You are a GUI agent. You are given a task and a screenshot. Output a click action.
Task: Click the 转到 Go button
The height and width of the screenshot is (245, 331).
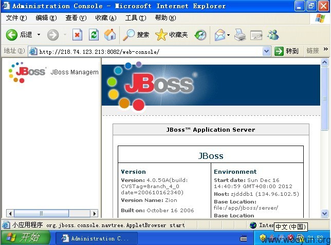point(286,51)
